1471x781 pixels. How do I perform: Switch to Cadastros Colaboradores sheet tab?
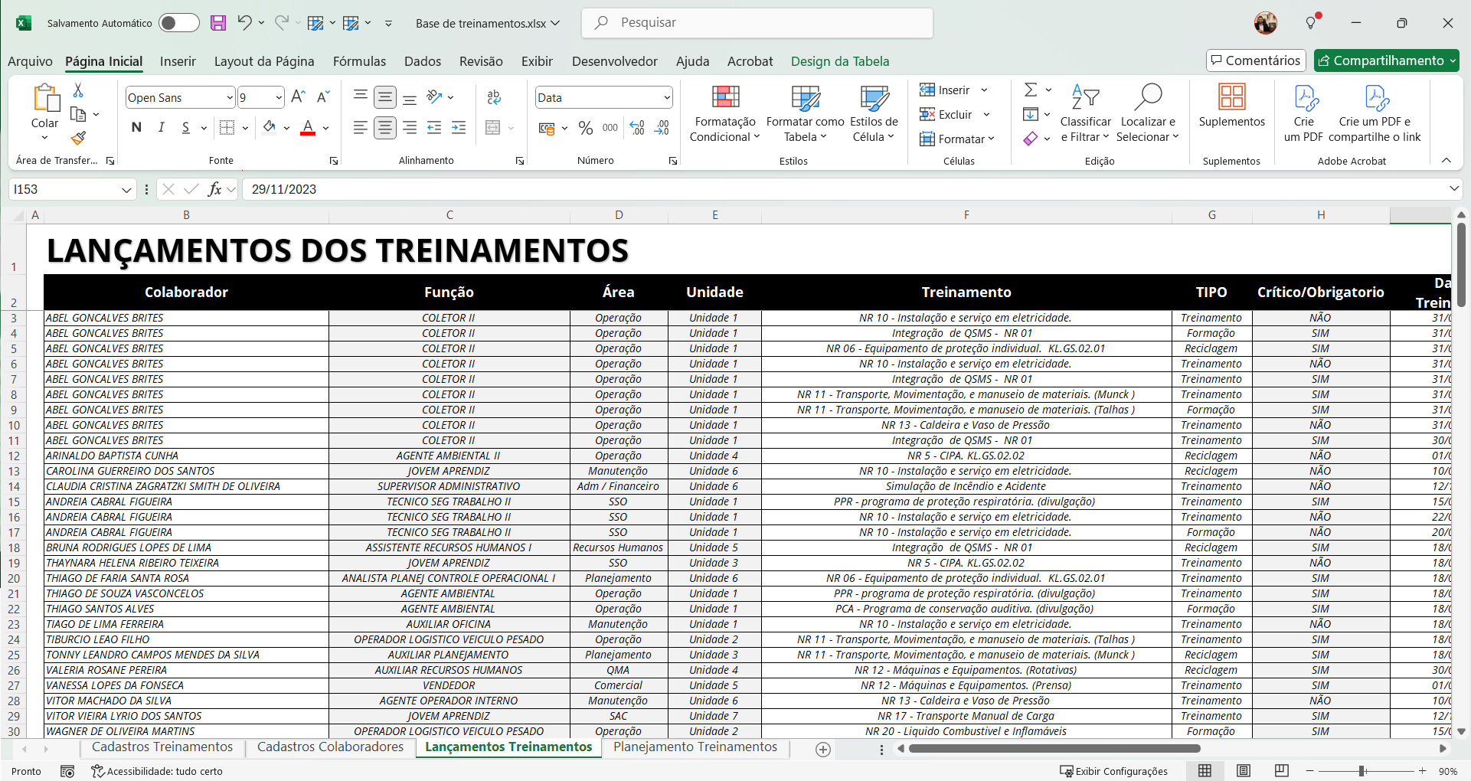(330, 747)
